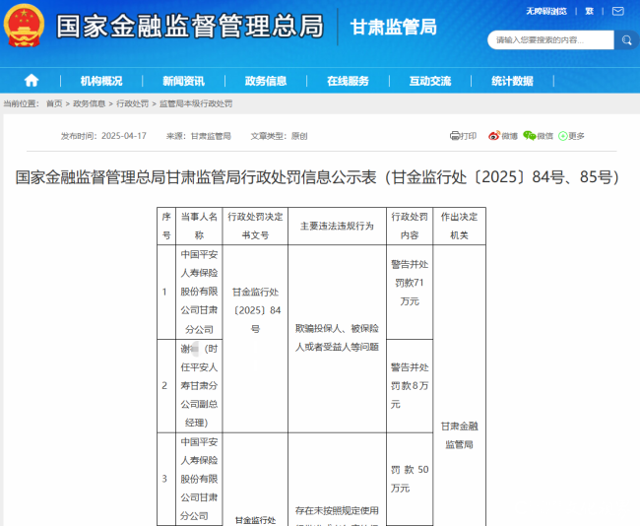Open the 政务信息 menu
Viewport: 640px width, 526px height.
coord(266,81)
